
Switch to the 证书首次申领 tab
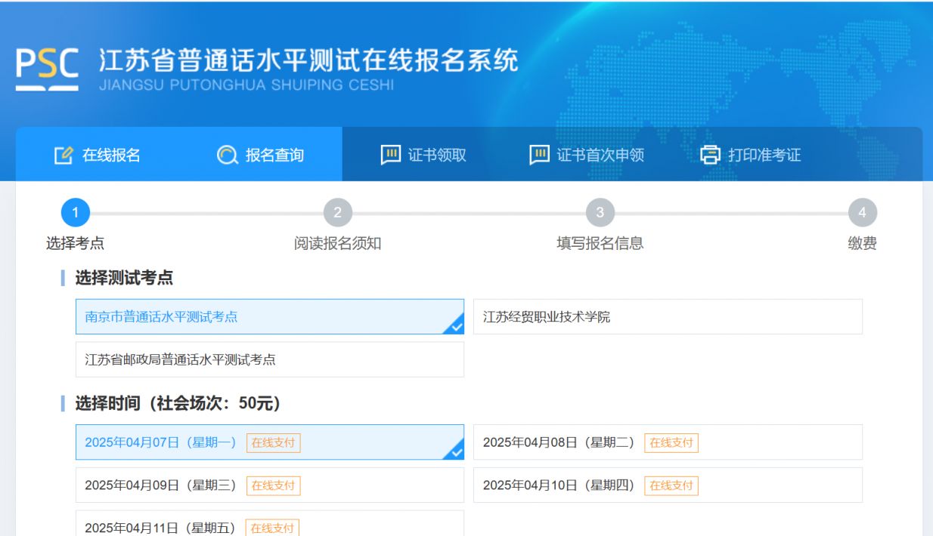point(587,155)
